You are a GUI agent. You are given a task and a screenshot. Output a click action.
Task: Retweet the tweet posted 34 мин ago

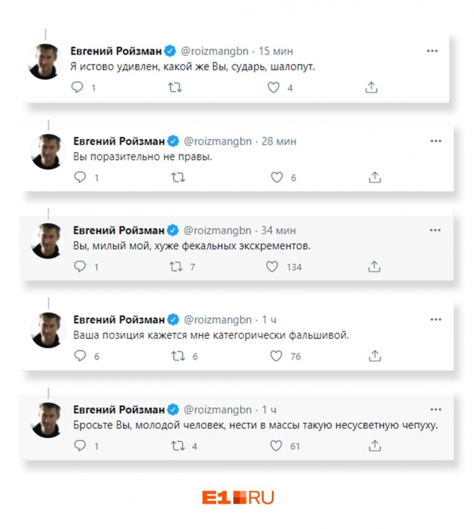point(176,267)
